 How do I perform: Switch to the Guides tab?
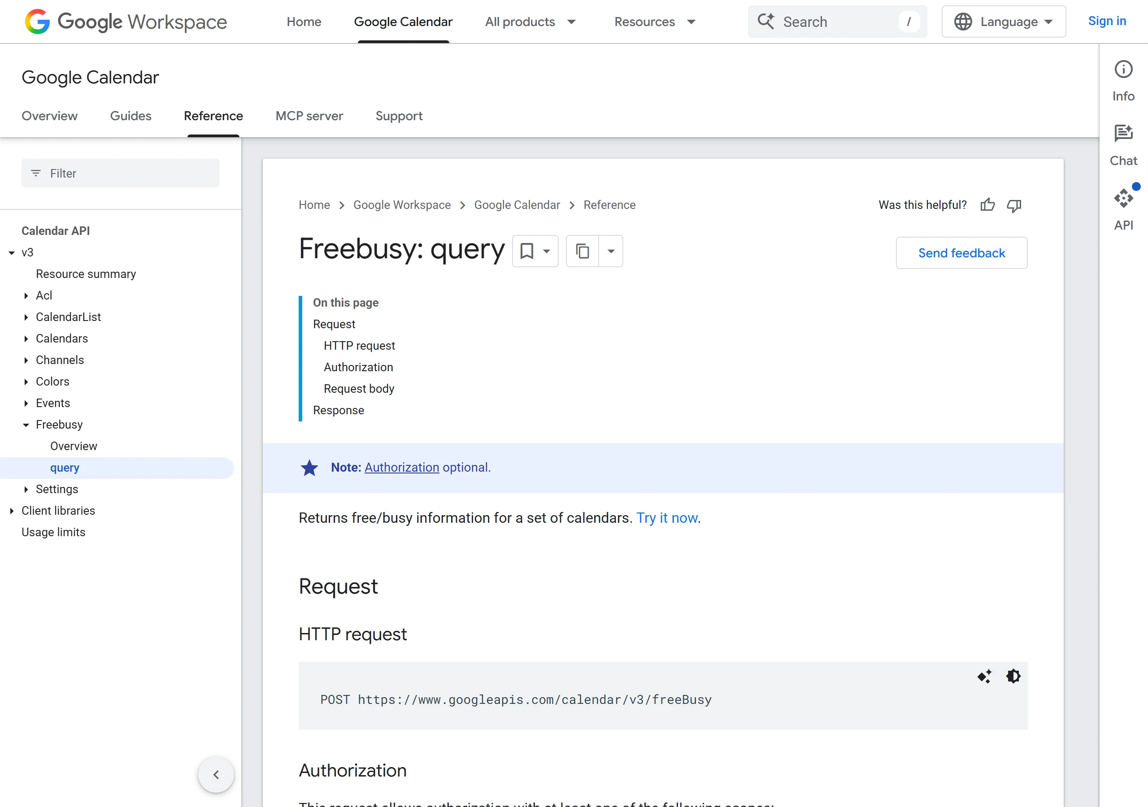130,116
